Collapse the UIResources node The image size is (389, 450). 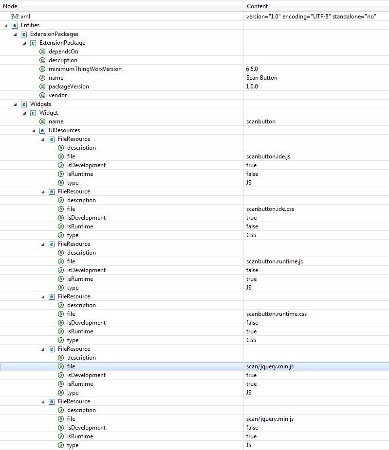click(x=34, y=131)
